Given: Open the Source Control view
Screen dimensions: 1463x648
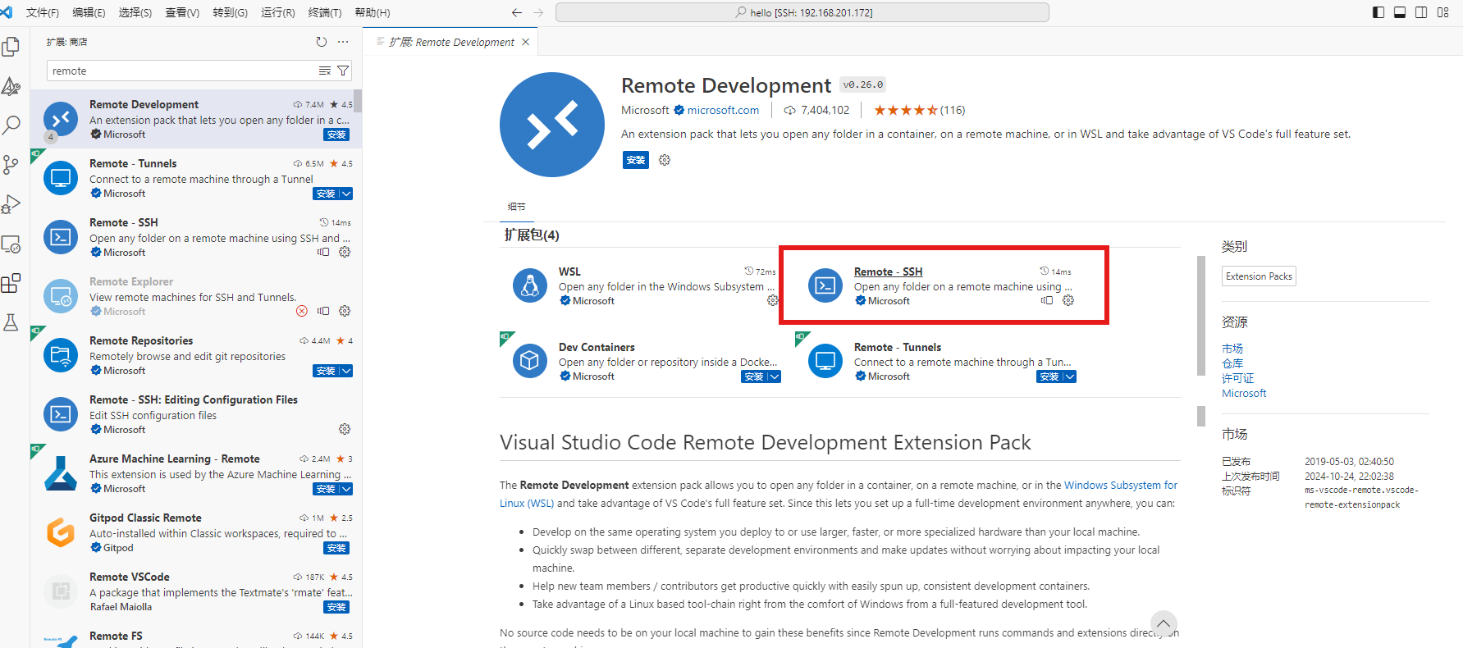Looking at the screenshot, I should [11, 165].
